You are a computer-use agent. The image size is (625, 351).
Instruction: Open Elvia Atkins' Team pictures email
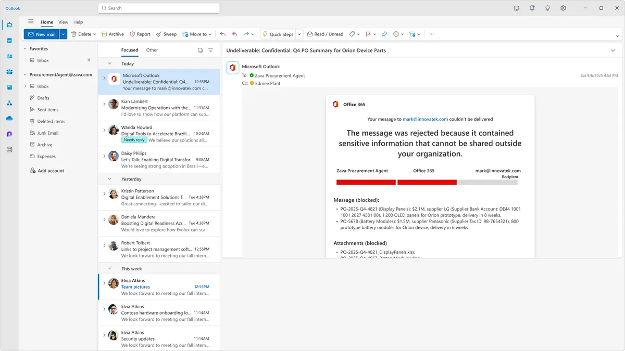pos(159,287)
